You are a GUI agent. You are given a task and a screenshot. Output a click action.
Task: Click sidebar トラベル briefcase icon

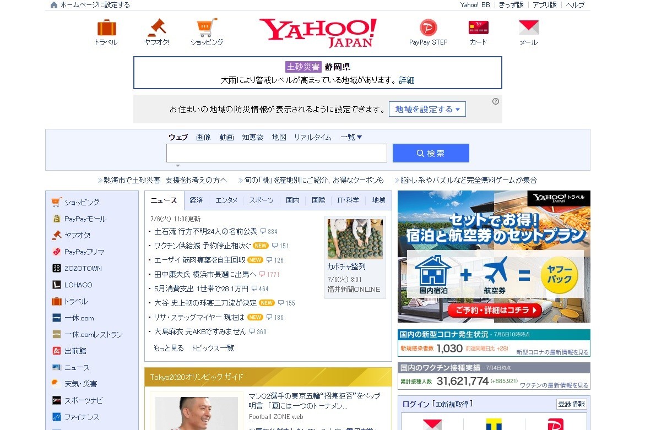pos(57,301)
